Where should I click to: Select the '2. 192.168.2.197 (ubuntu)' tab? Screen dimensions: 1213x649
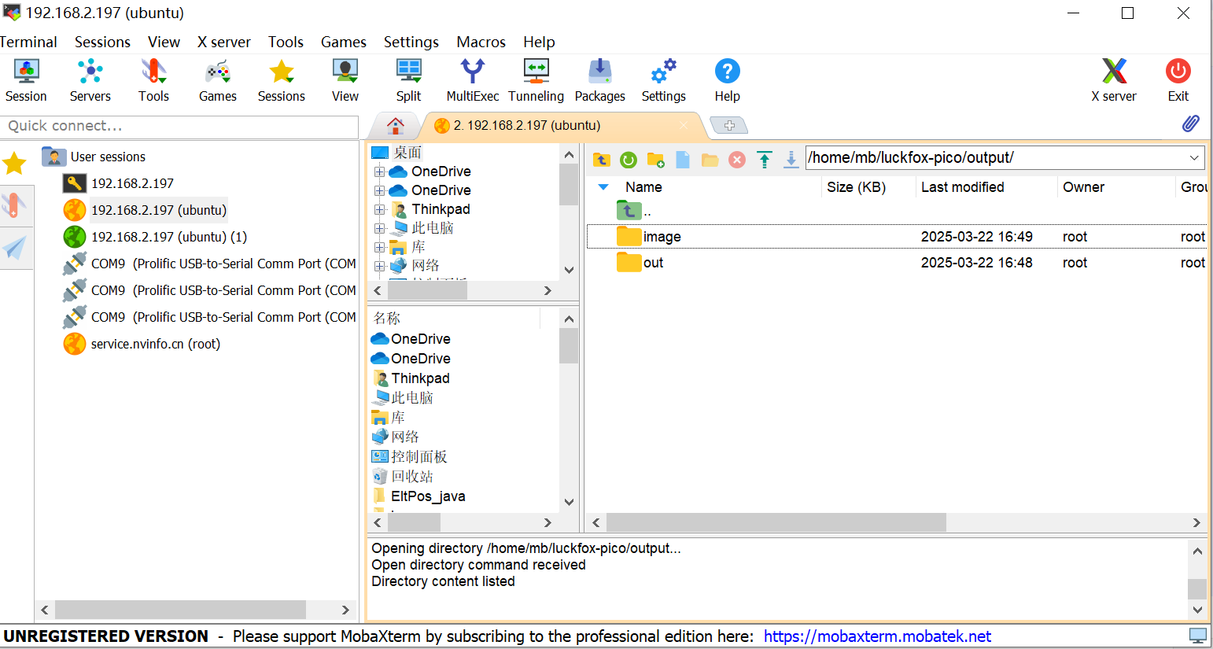(561, 125)
